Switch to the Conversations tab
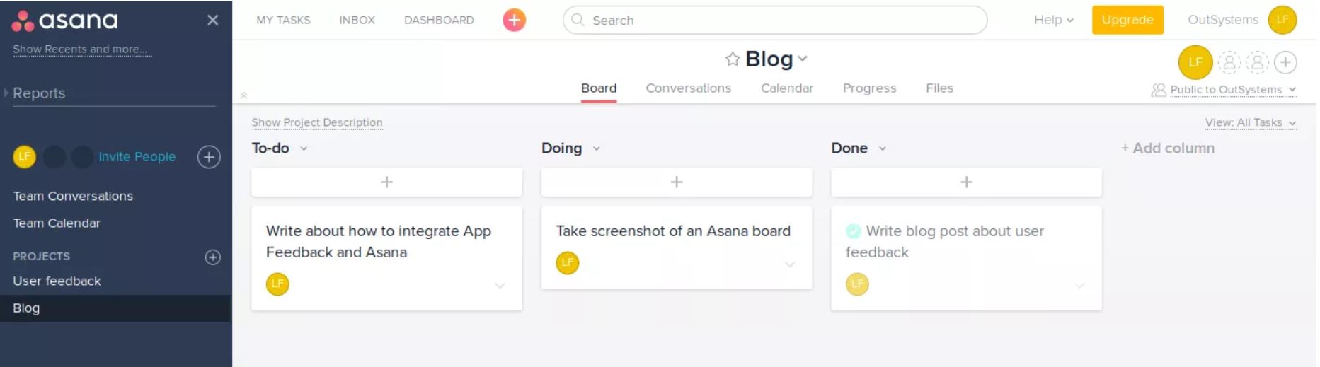 (x=689, y=88)
